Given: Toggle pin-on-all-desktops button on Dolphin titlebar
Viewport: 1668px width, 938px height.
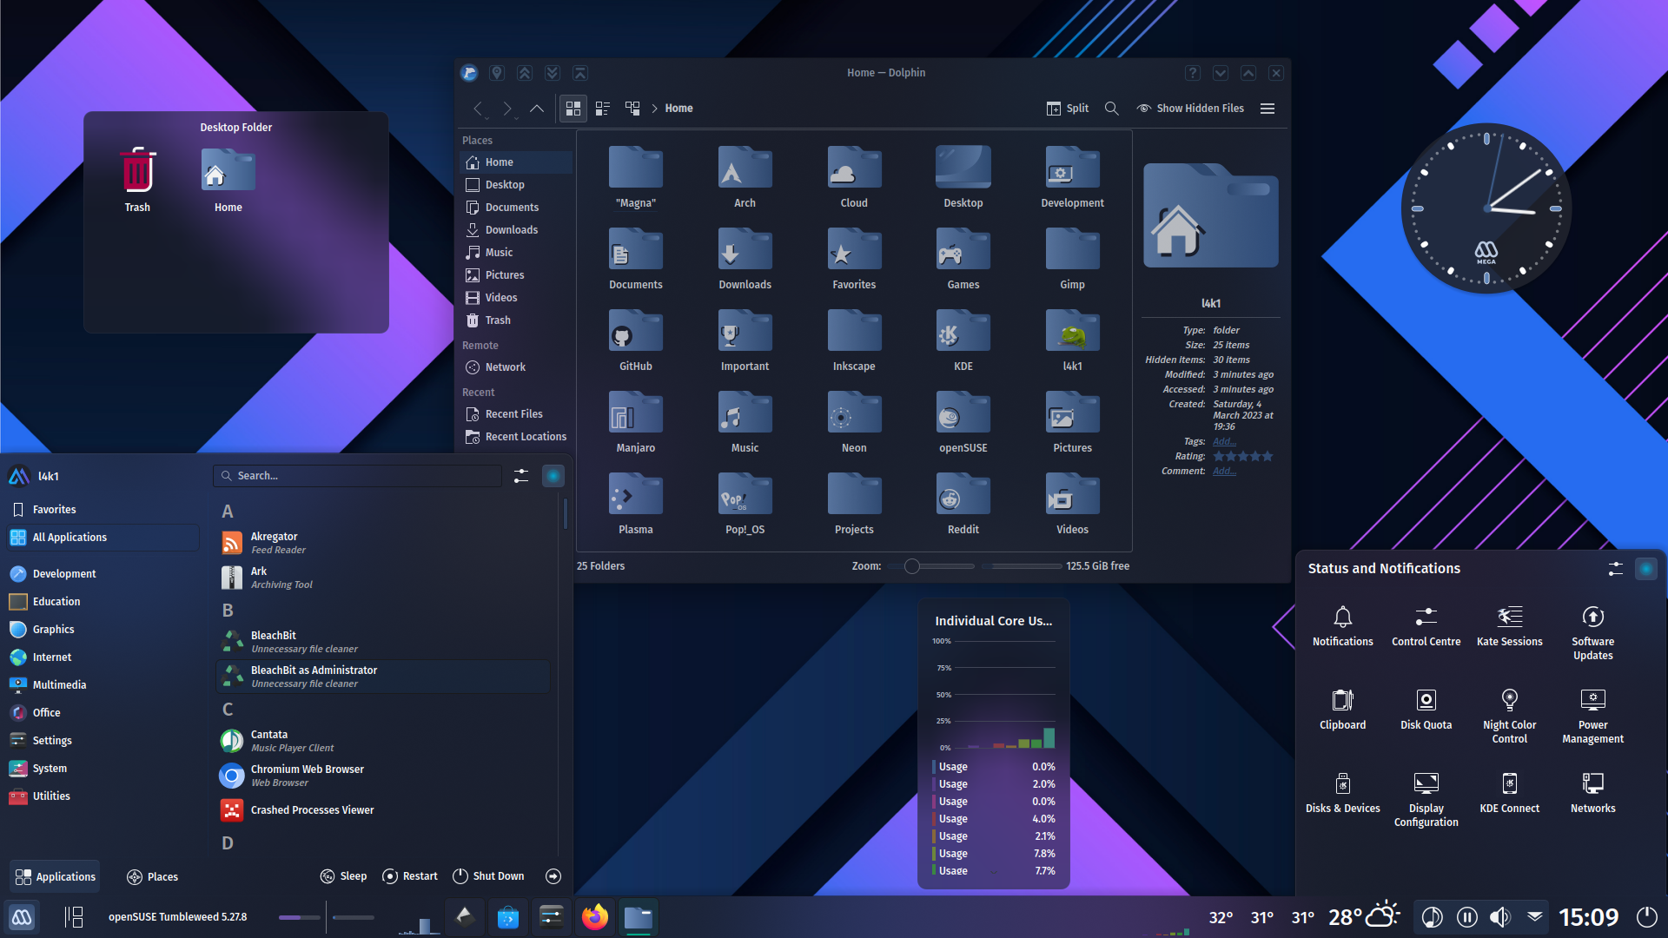Looking at the screenshot, I should point(497,73).
